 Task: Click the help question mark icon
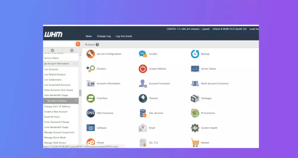97,45
